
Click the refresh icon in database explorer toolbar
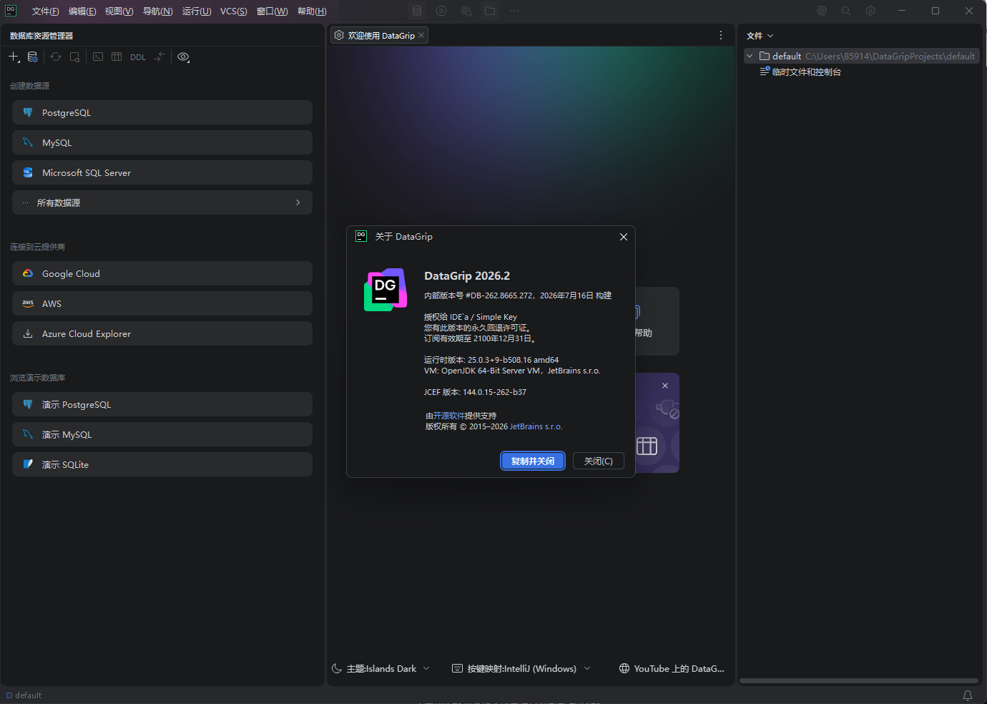click(x=56, y=57)
